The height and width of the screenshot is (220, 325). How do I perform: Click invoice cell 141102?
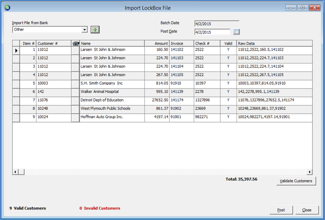182,50
